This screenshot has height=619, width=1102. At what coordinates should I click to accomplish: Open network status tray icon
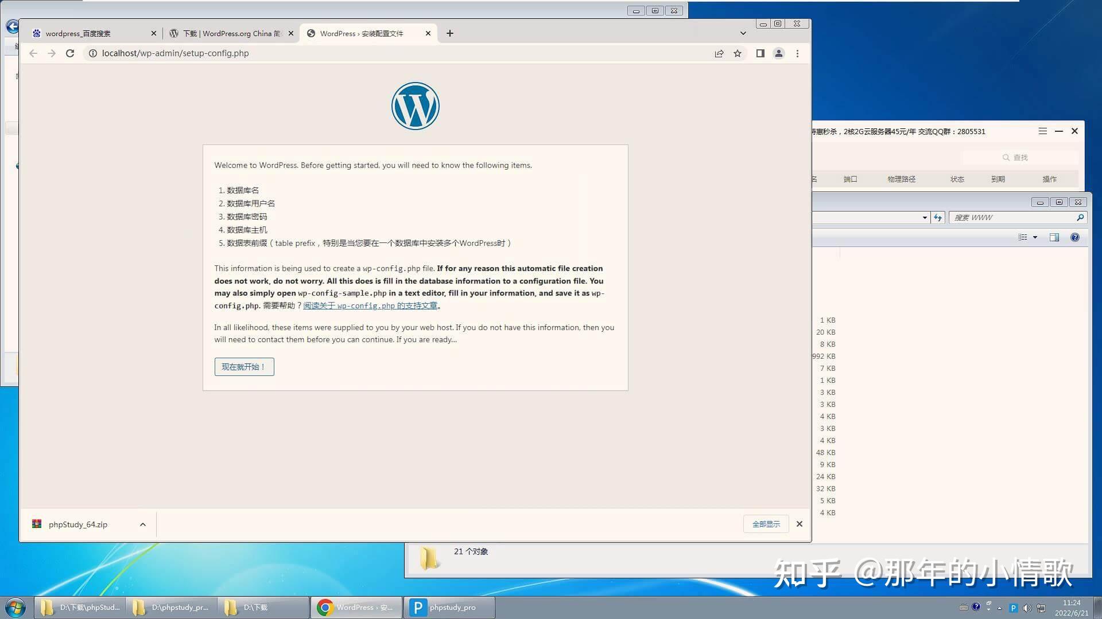[x=1041, y=608]
